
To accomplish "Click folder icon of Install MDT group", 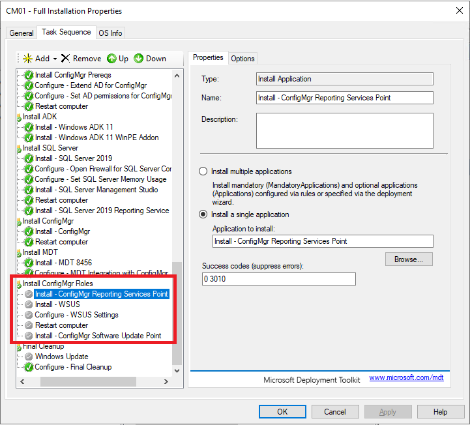I will (19, 253).
